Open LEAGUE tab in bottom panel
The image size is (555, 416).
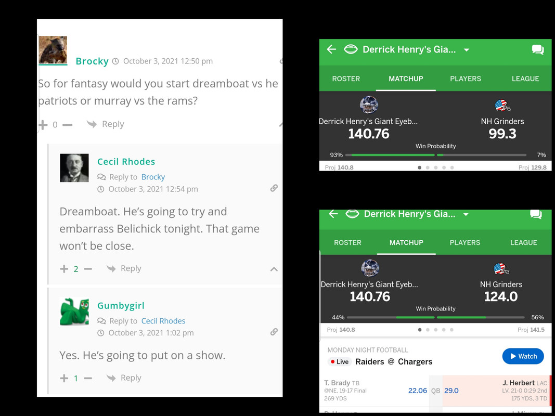(523, 243)
